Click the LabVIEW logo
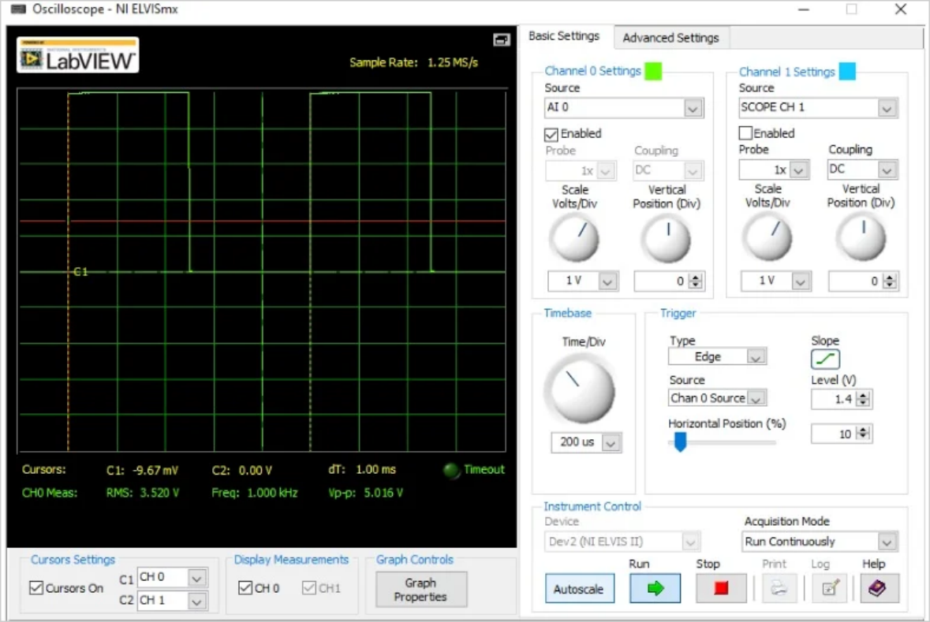The height and width of the screenshot is (622, 930). 78,55
